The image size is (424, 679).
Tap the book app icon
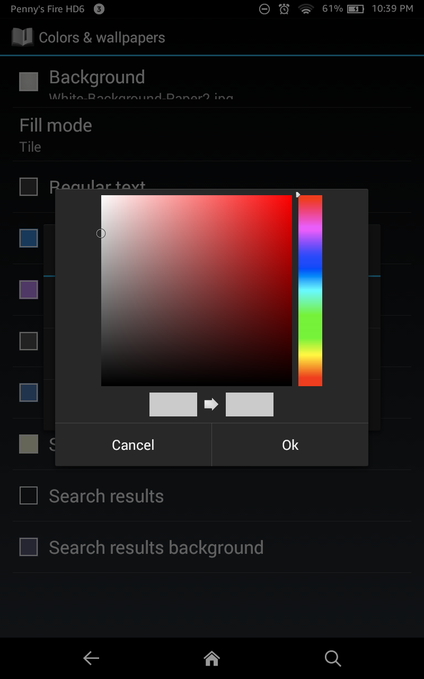click(22, 38)
